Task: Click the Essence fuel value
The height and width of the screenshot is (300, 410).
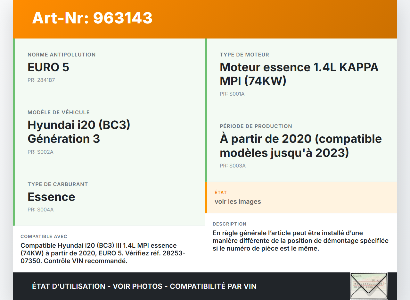Action: (x=51, y=197)
